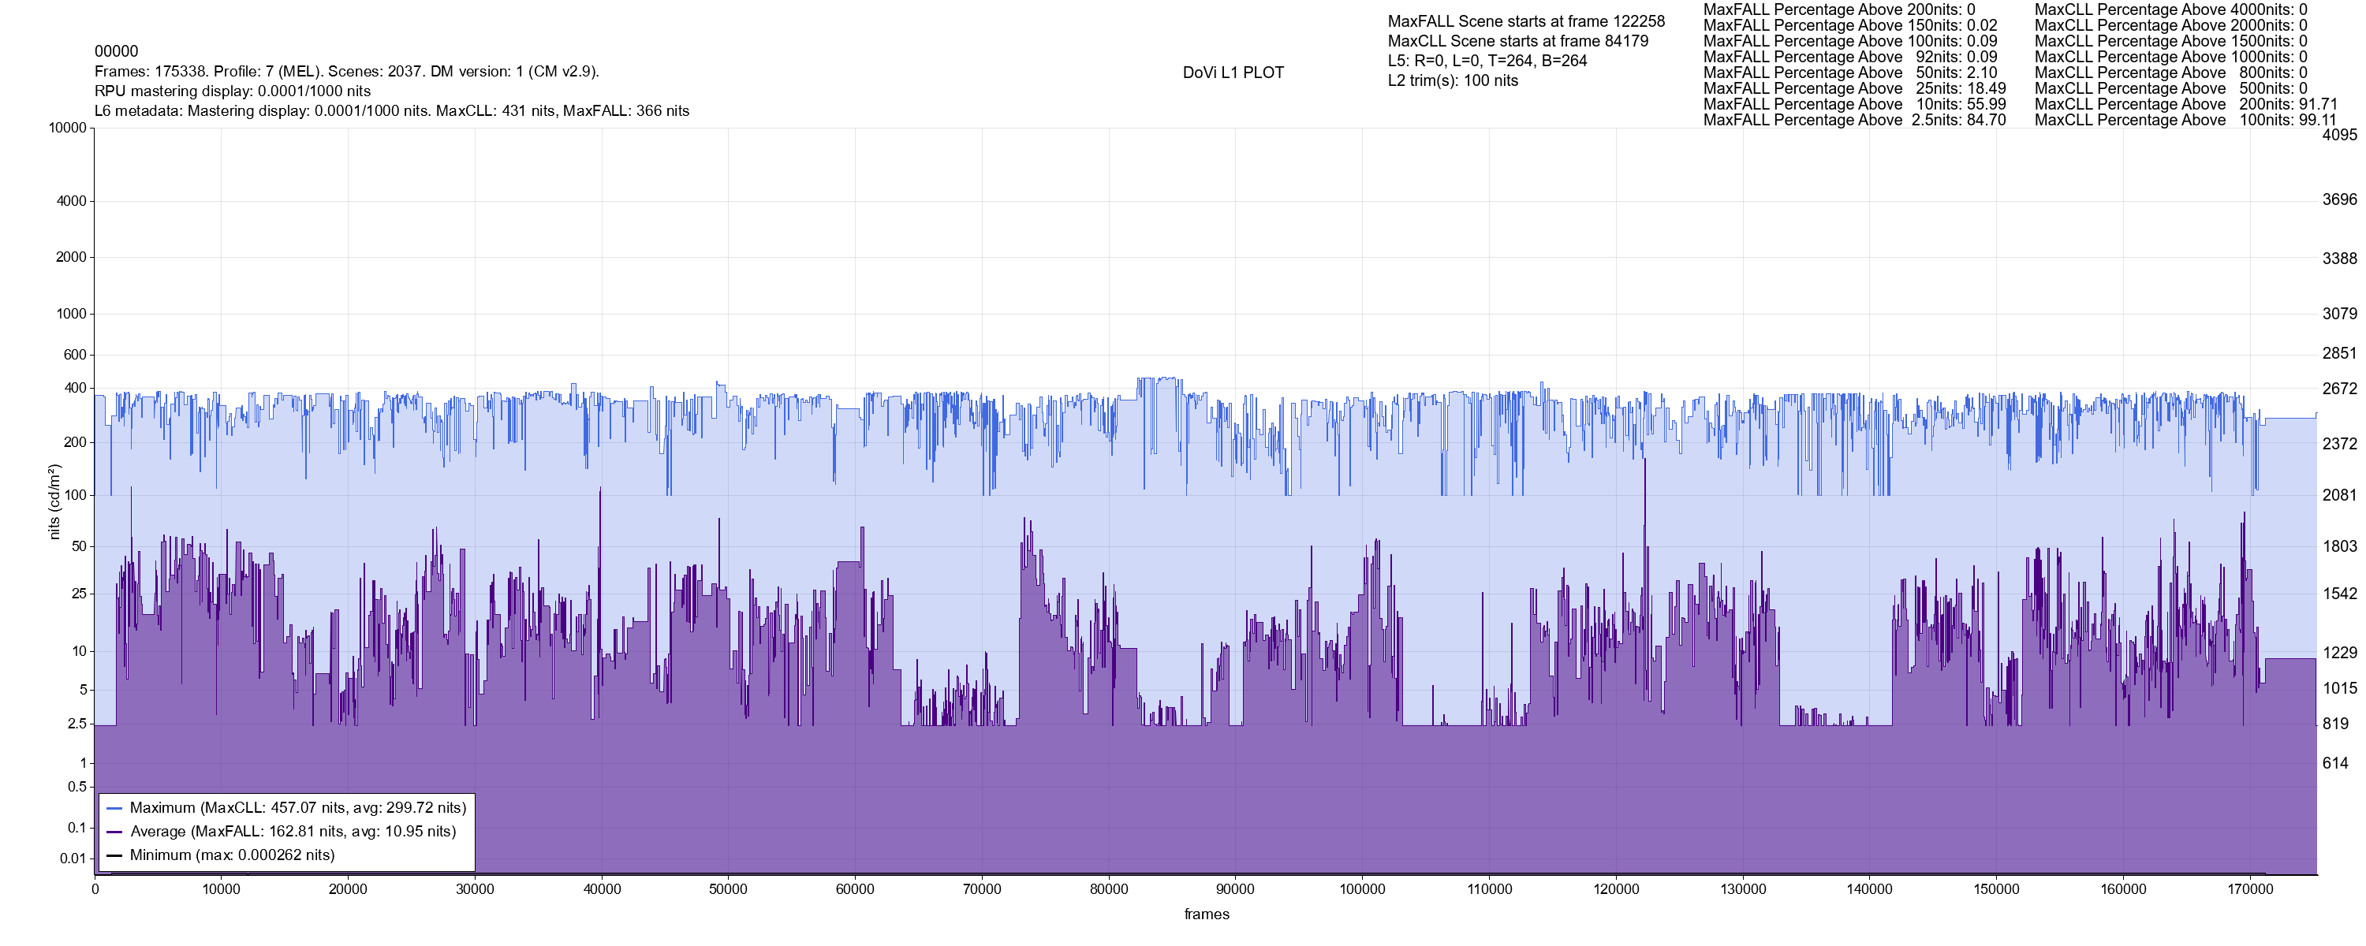
Task: Click the 'MaxFALL Percentage Above 2.5nits' statistic
Action: tap(1853, 121)
